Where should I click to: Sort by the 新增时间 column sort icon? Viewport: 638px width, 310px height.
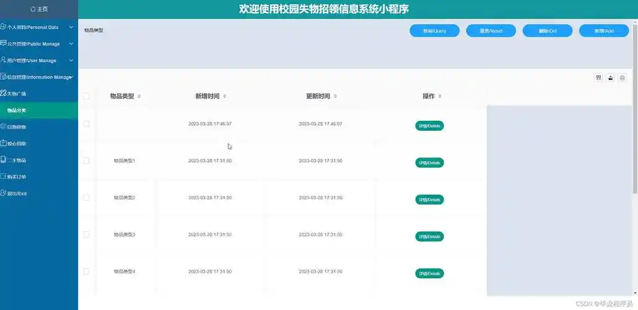point(225,97)
